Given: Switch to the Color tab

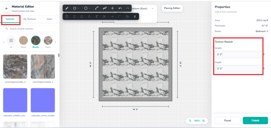Looking at the screenshot, I should click(49, 19).
